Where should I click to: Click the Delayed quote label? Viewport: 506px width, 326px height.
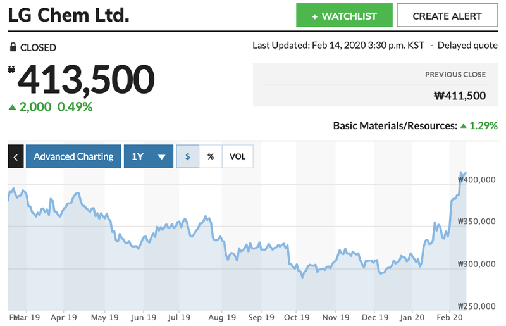(467, 45)
